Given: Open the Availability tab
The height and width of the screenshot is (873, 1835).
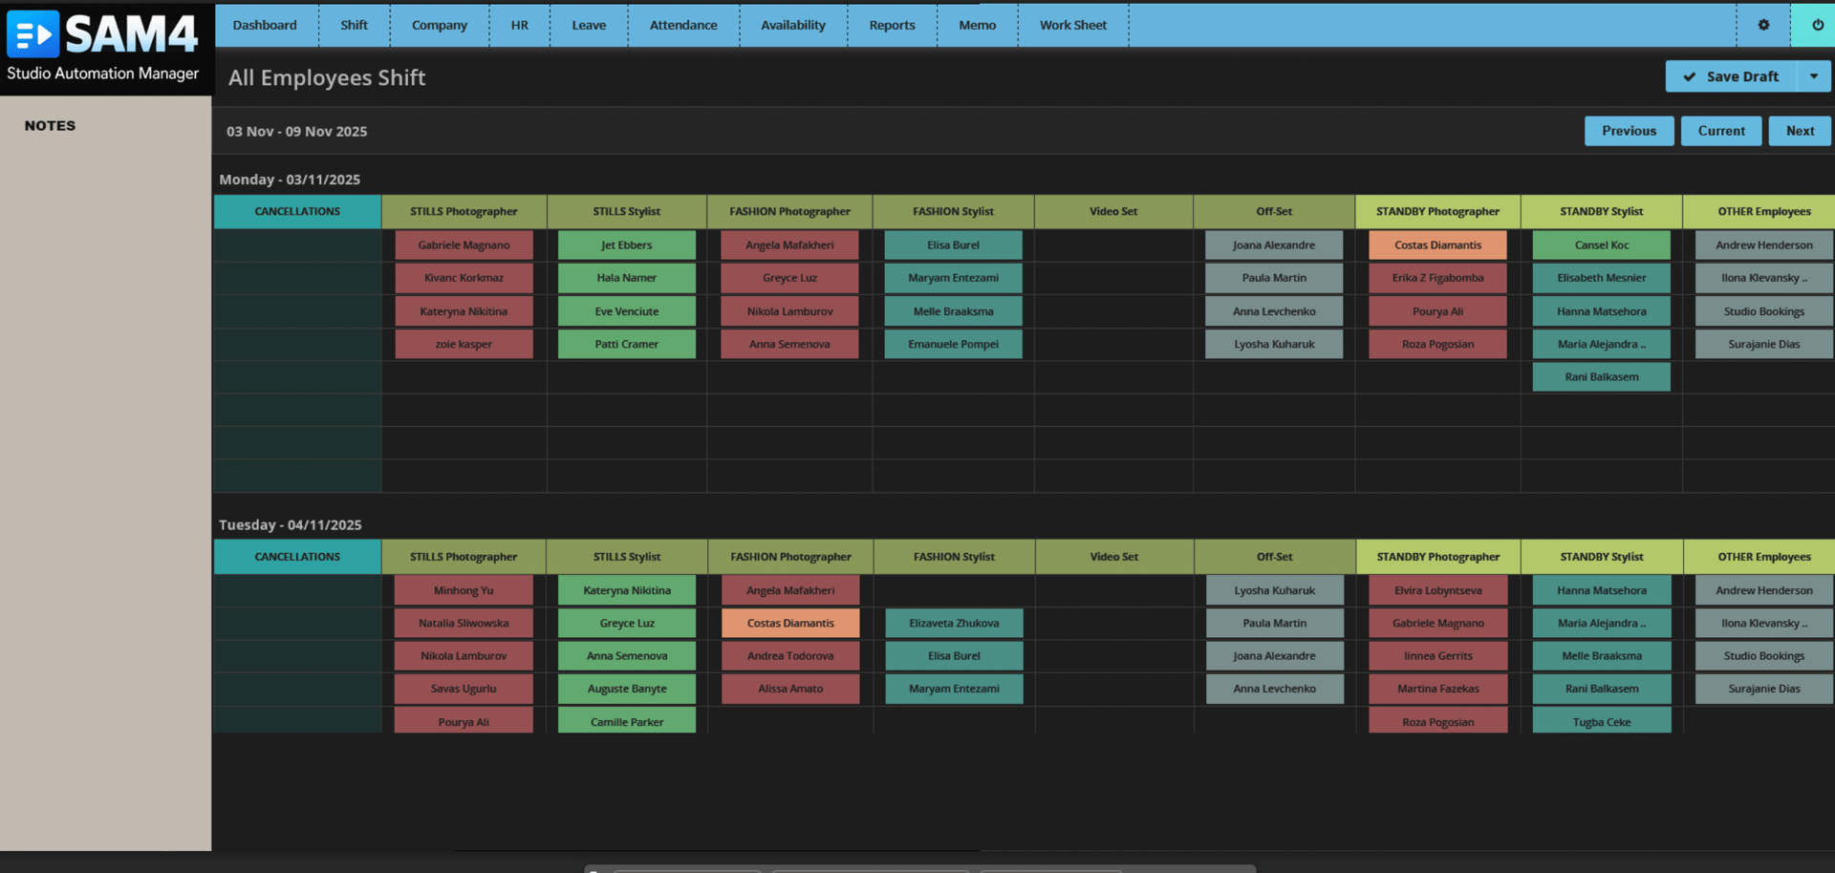Looking at the screenshot, I should [x=792, y=25].
